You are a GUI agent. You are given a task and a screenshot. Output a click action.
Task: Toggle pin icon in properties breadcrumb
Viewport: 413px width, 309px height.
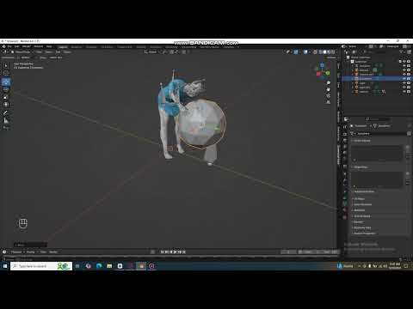tap(410, 126)
